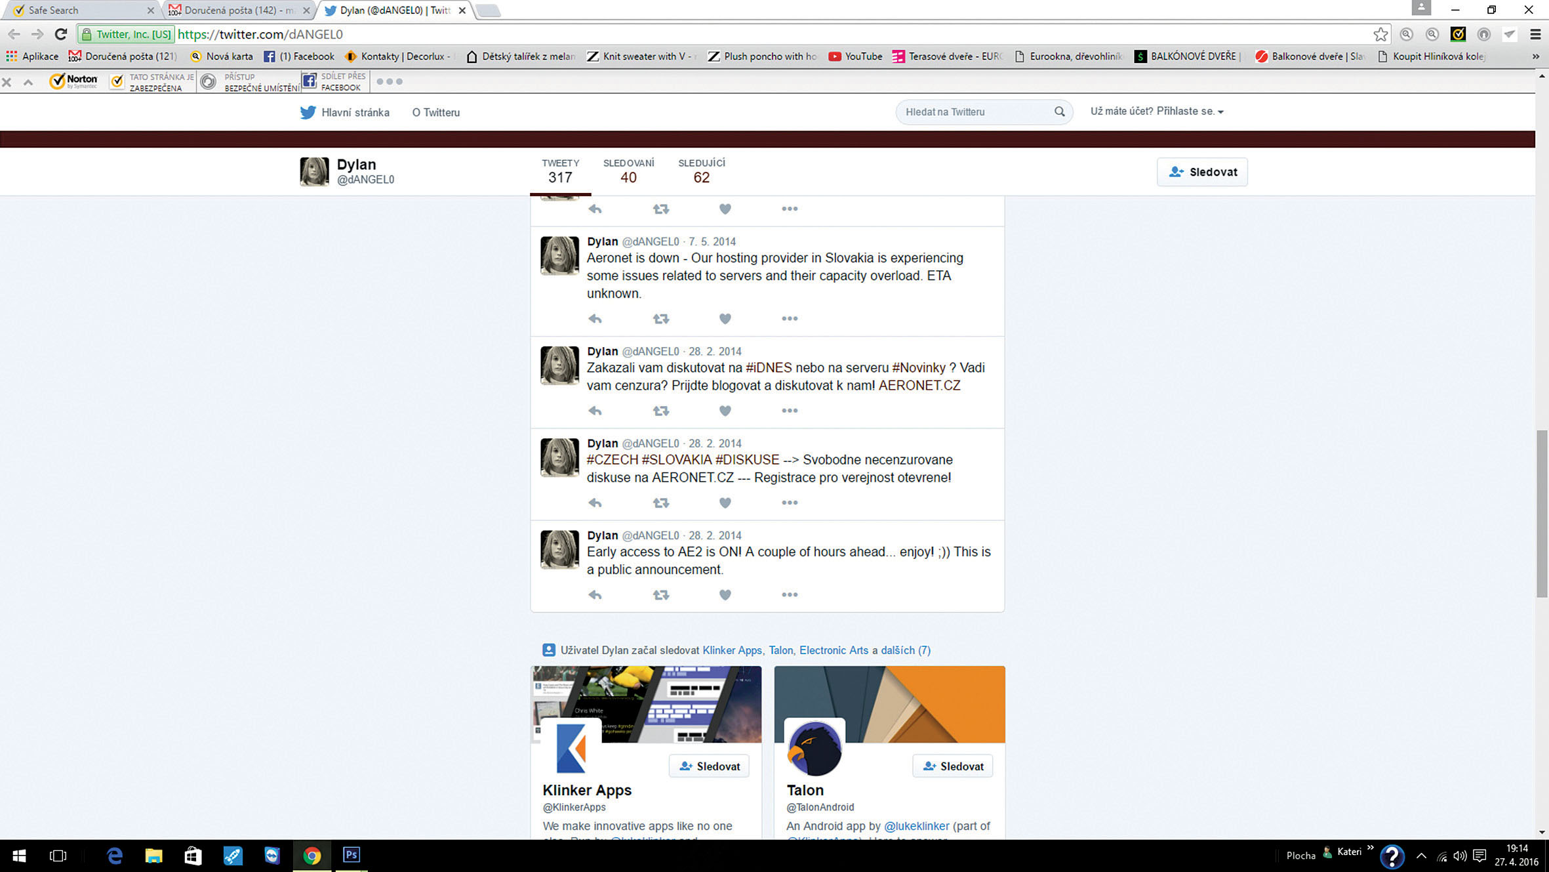Retweet the 'Early access to AE2' tweet
This screenshot has width=1549, height=872.
click(661, 594)
